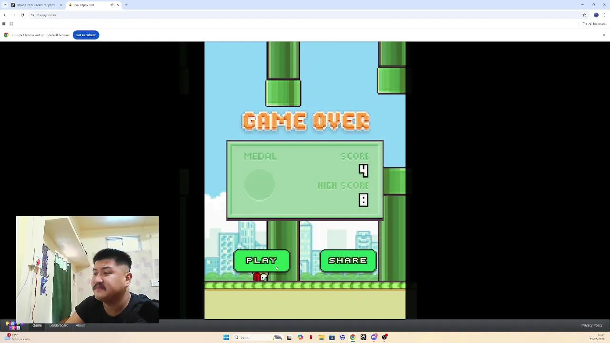Reload the page with refresh icon
The width and height of the screenshot is (610, 343).
22,15
